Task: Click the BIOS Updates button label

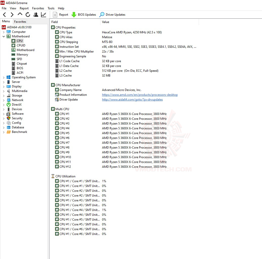Action: 87,15
